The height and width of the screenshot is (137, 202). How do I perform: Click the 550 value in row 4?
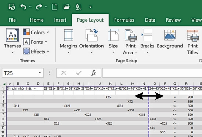click(190, 102)
